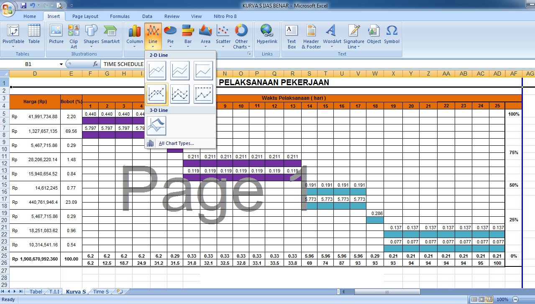535x304 pixels.
Task: Click inside the formula bar
Action: [167, 64]
